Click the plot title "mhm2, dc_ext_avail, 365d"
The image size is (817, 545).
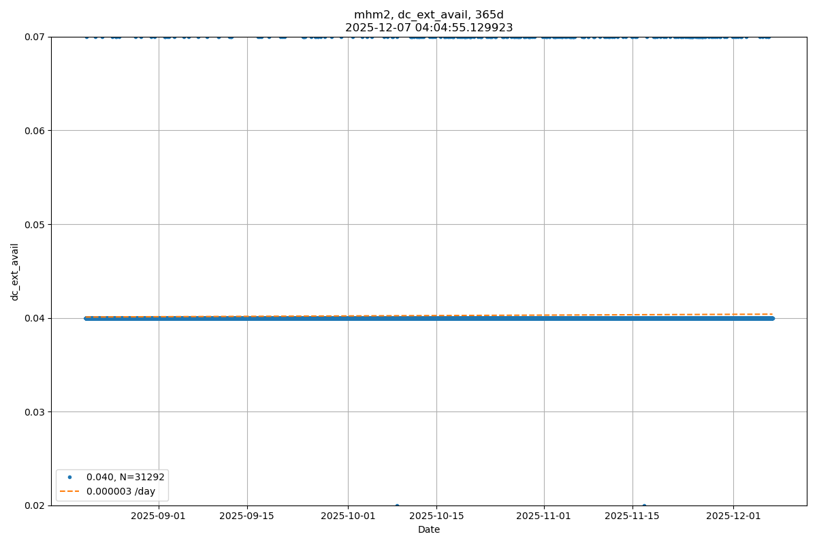(429, 15)
